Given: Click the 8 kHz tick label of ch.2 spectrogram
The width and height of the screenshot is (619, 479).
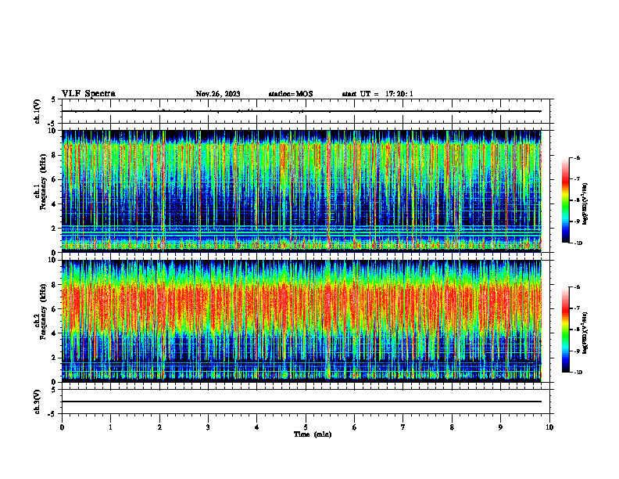Looking at the screenshot, I should click(x=54, y=285).
